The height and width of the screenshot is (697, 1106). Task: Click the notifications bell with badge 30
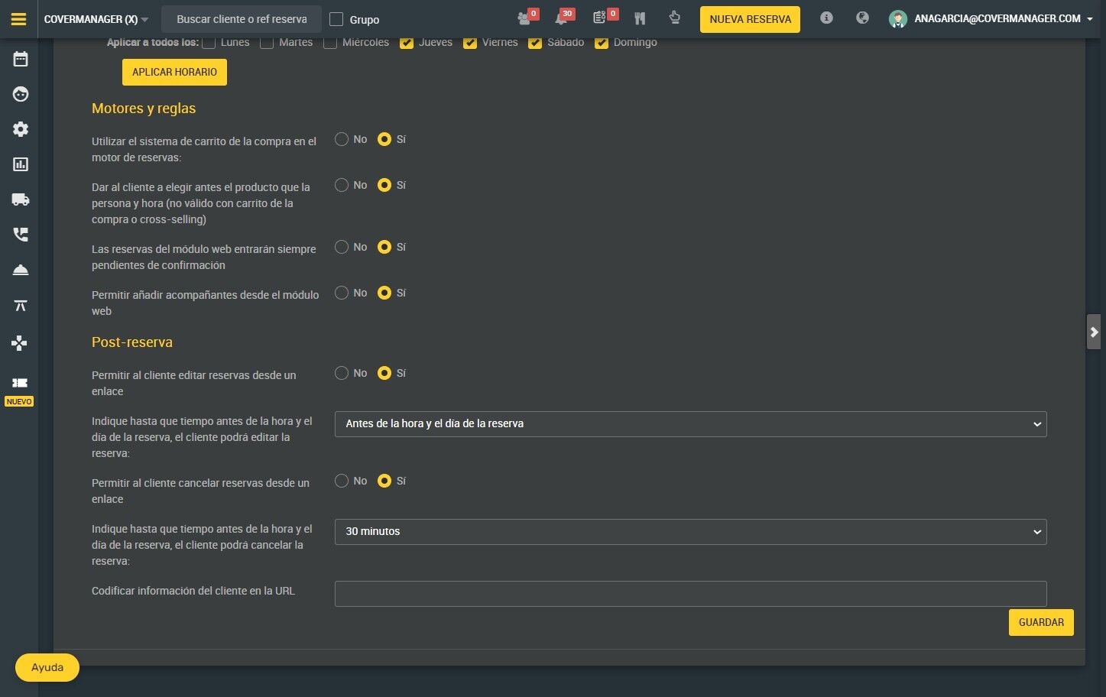pos(563,18)
